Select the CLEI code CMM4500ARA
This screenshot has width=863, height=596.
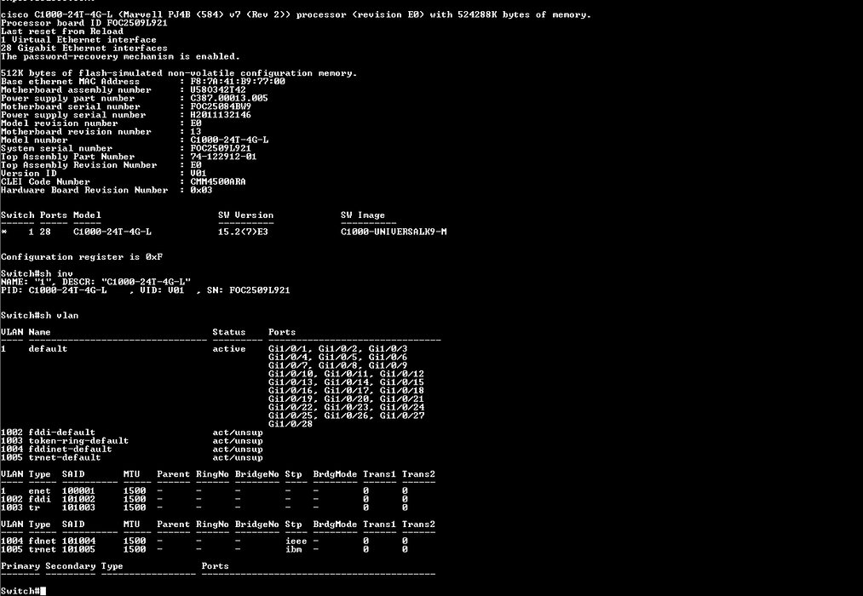pyautogui.click(x=218, y=181)
